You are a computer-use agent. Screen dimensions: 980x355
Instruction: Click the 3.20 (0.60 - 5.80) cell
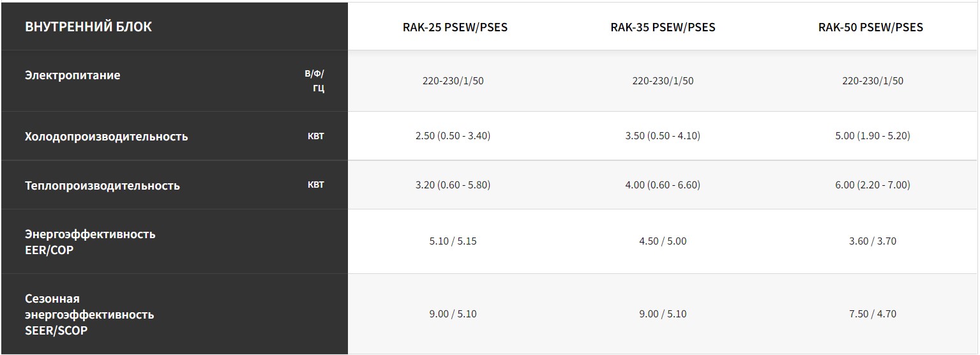pos(453,185)
